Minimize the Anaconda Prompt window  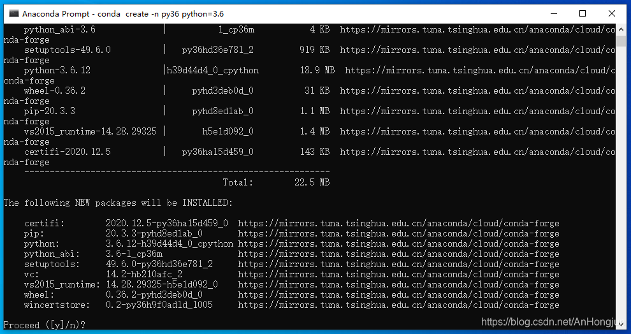tap(554, 13)
